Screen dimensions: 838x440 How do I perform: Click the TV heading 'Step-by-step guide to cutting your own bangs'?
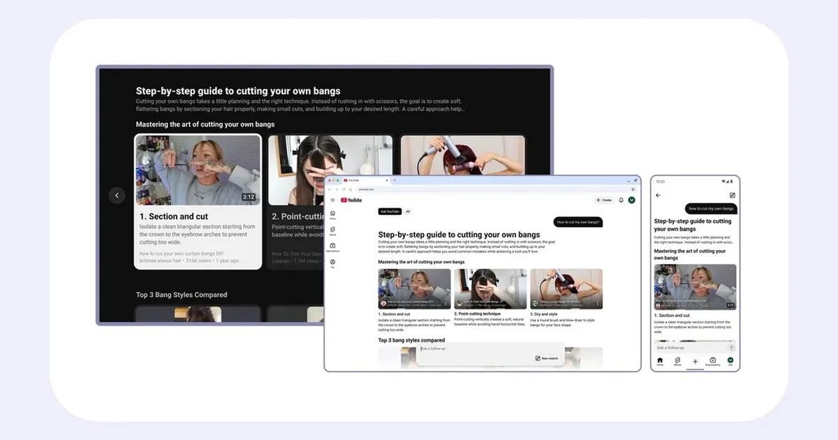[x=238, y=91]
